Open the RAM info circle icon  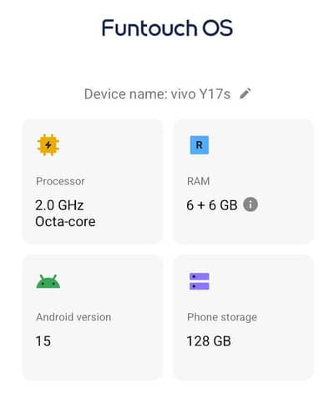(x=250, y=204)
